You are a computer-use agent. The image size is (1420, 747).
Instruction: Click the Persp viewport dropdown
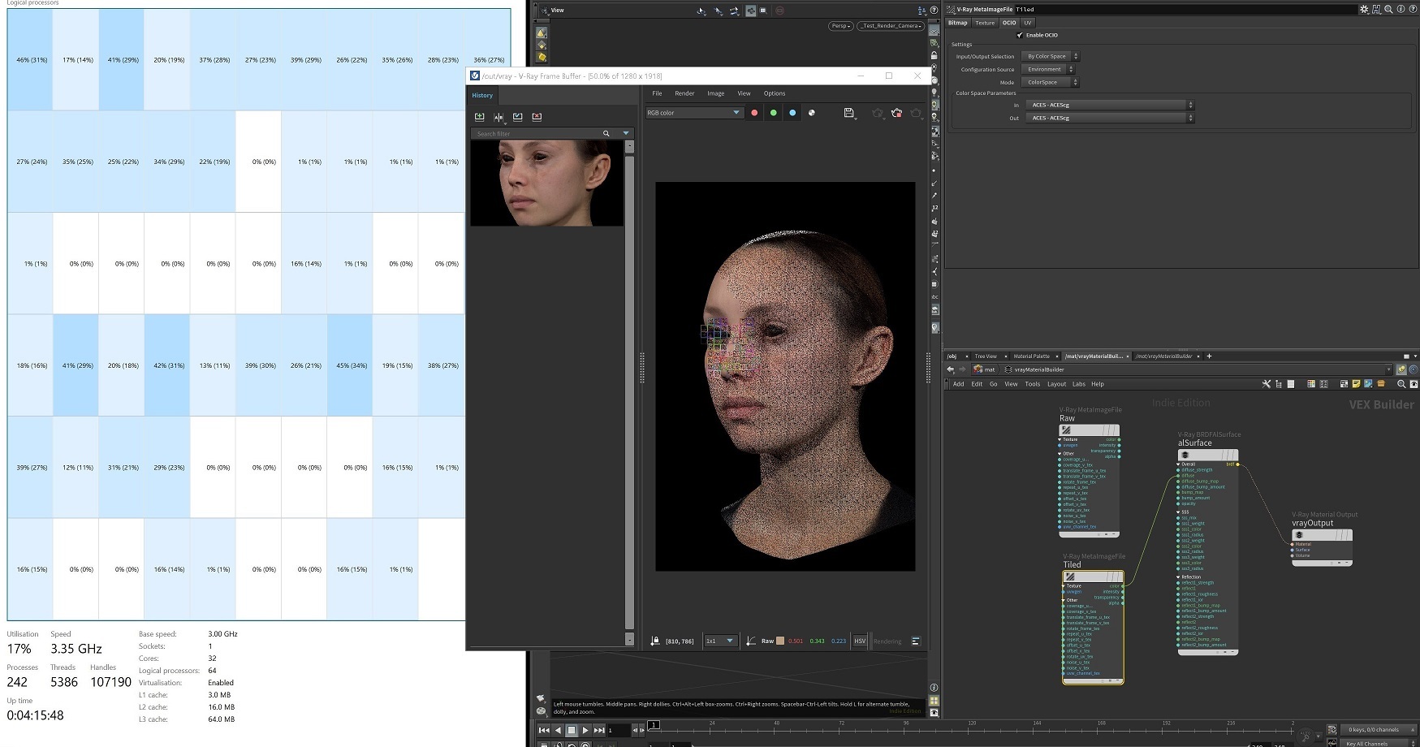point(840,26)
